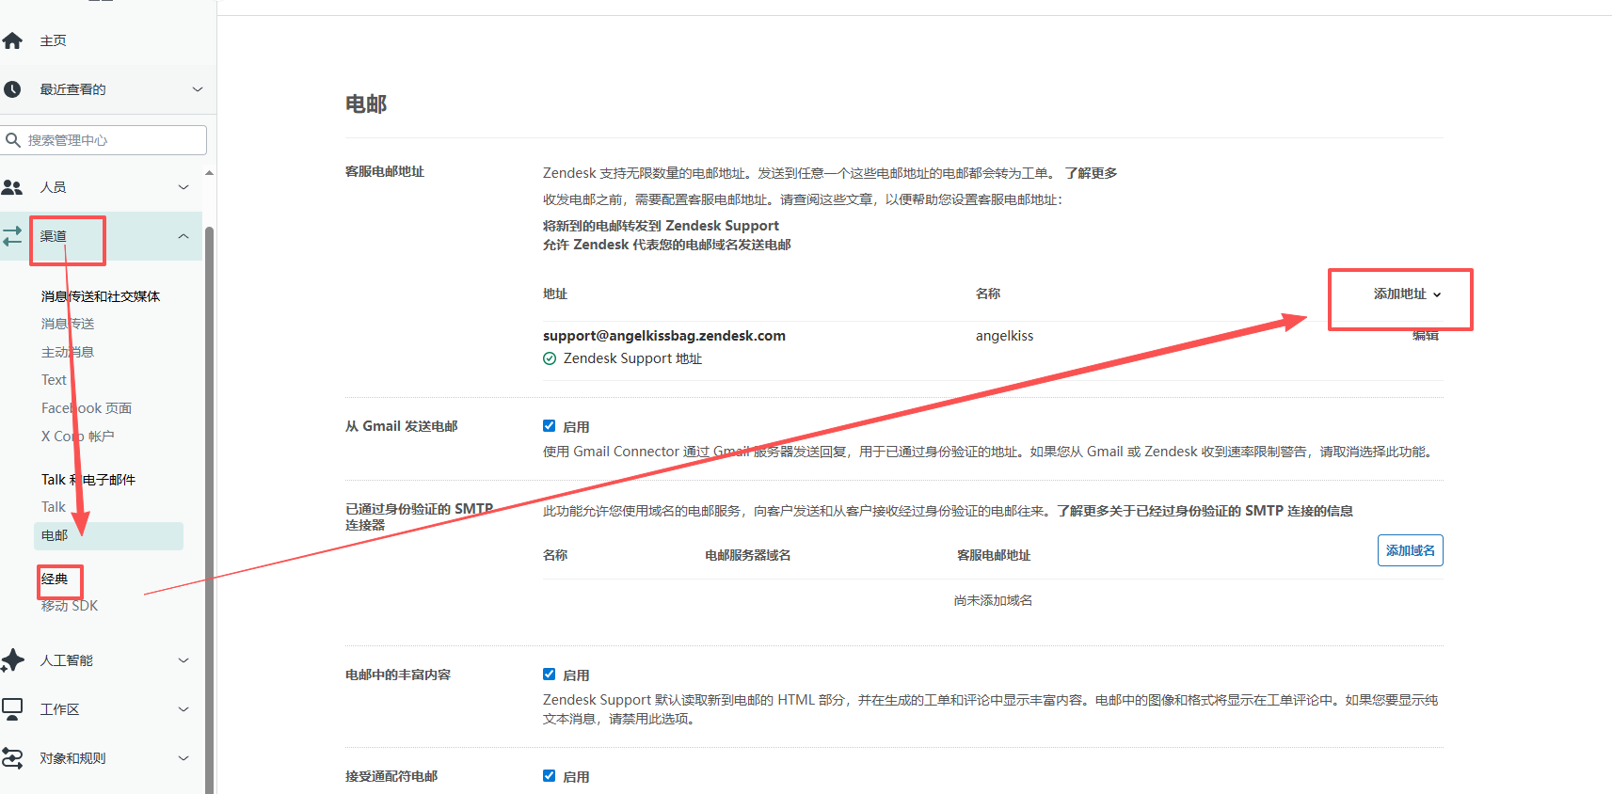Screen dimensions: 1612x794
Task: Expand the 最近查看的 section chevron
Action: click(x=198, y=89)
